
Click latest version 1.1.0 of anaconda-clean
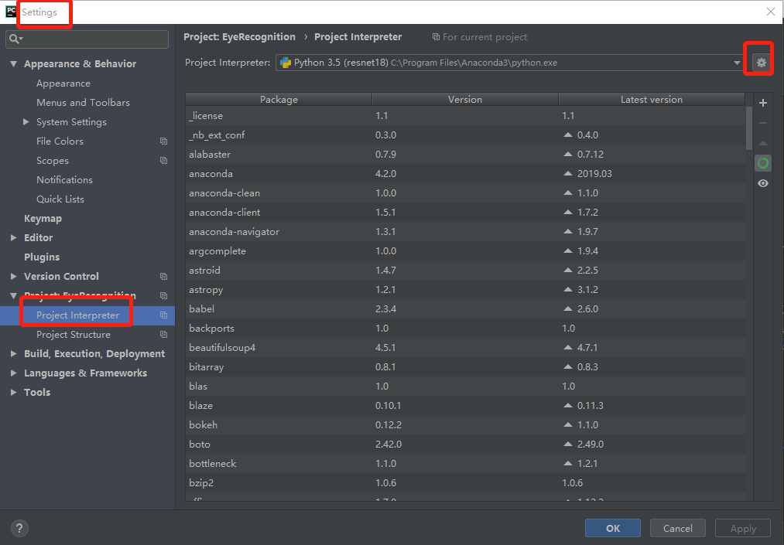pos(587,192)
